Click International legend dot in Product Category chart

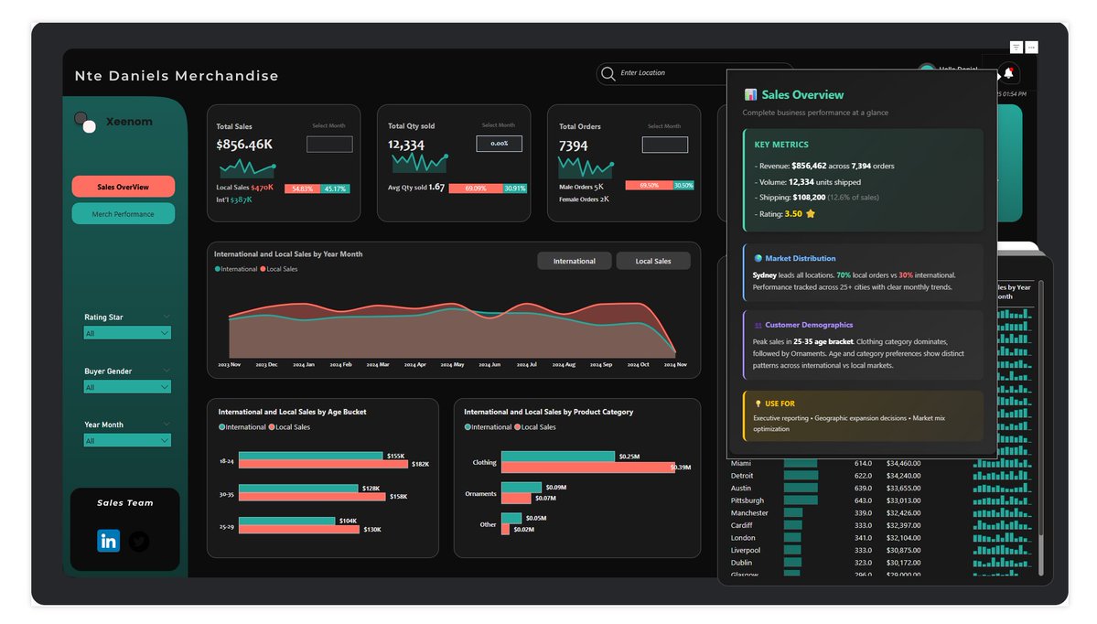tap(468, 426)
